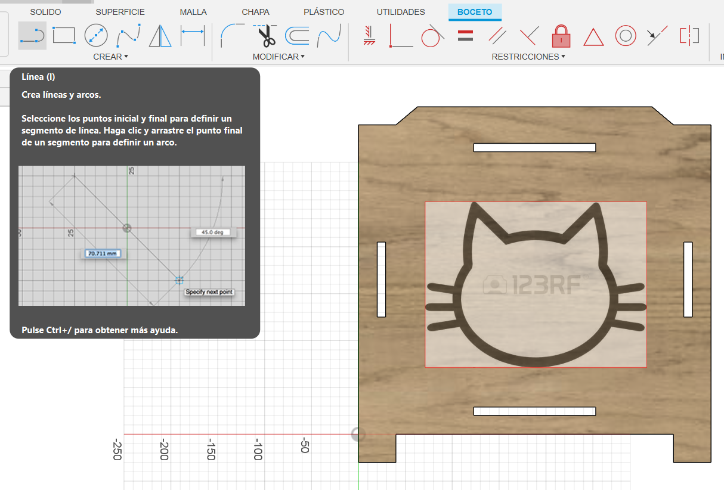This screenshot has height=490, width=724.
Task: Click the 'Crea líneas y arcos.' text
Action: tap(61, 95)
